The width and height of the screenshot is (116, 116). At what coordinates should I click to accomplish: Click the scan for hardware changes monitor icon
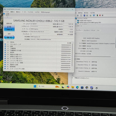click(94, 15)
